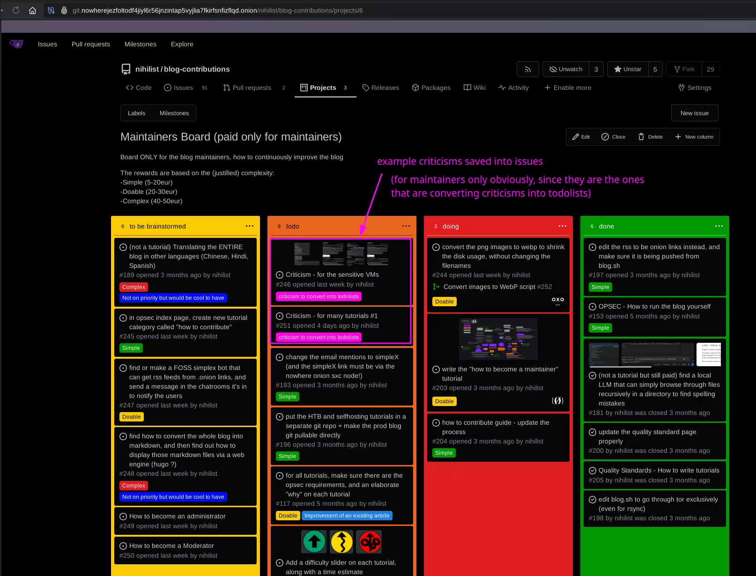The image size is (756, 576).
Task: Click the Edit project pencil button
Action: tap(581, 137)
